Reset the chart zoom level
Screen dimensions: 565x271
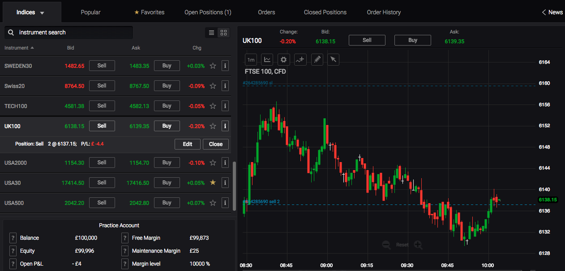coord(402,245)
